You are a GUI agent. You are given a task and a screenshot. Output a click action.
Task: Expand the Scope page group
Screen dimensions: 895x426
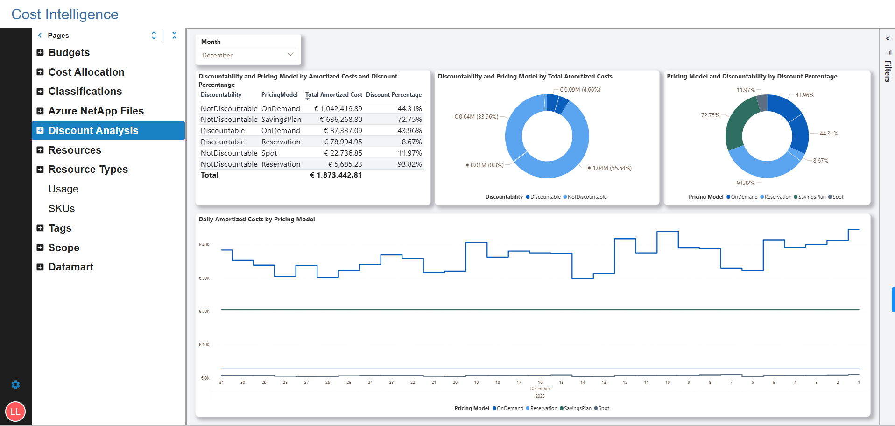(40, 248)
